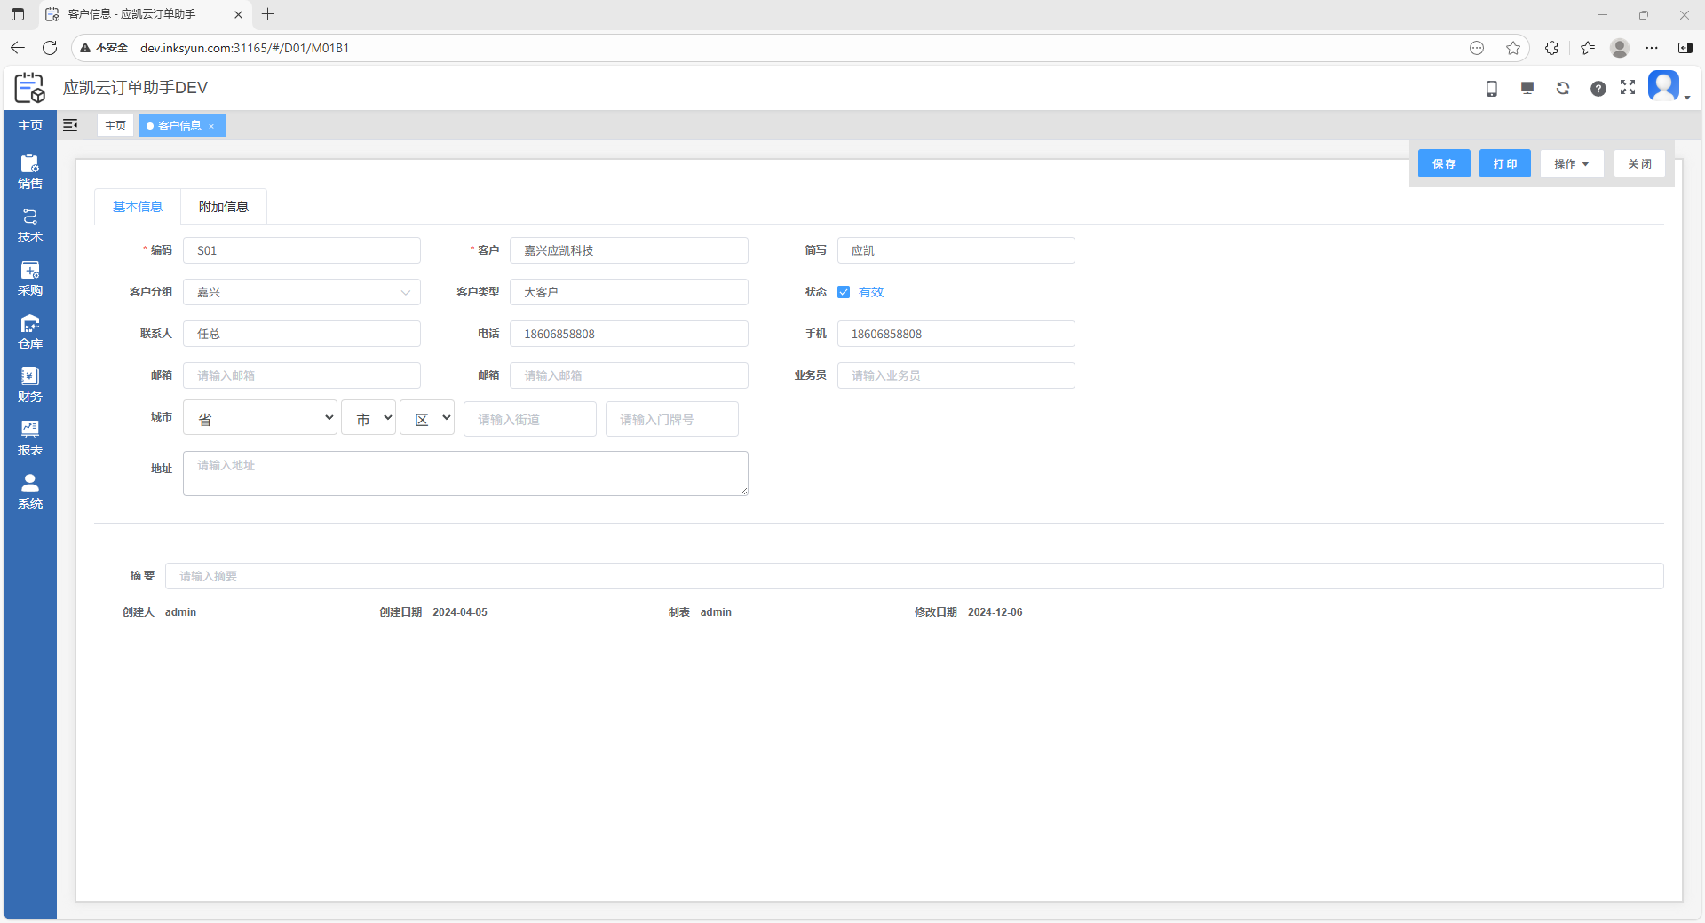Viewport: 1705px width, 923px height.
Task: Go back to previous browser page
Action: [x=18, y=48]
